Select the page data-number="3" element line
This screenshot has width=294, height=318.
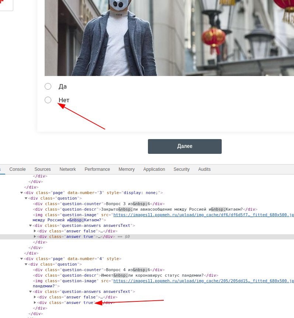pos(93,193)
